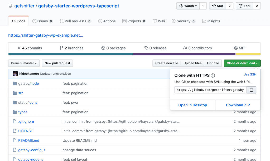This screenshot has height=161, width=270.
Task: Click Upload files button
Action: [x=192, y=63]
